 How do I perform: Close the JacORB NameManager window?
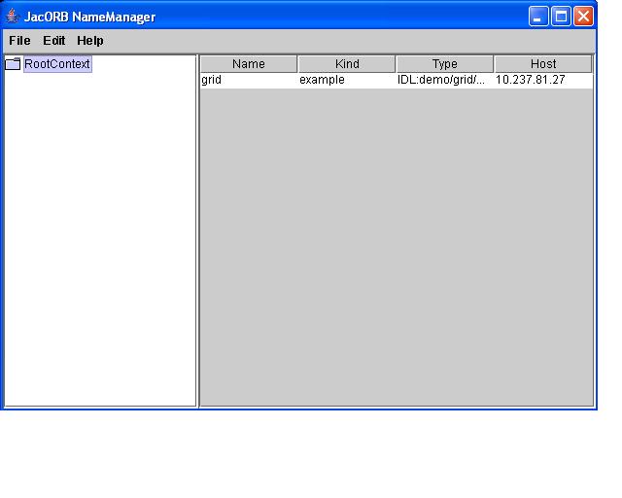583,17
